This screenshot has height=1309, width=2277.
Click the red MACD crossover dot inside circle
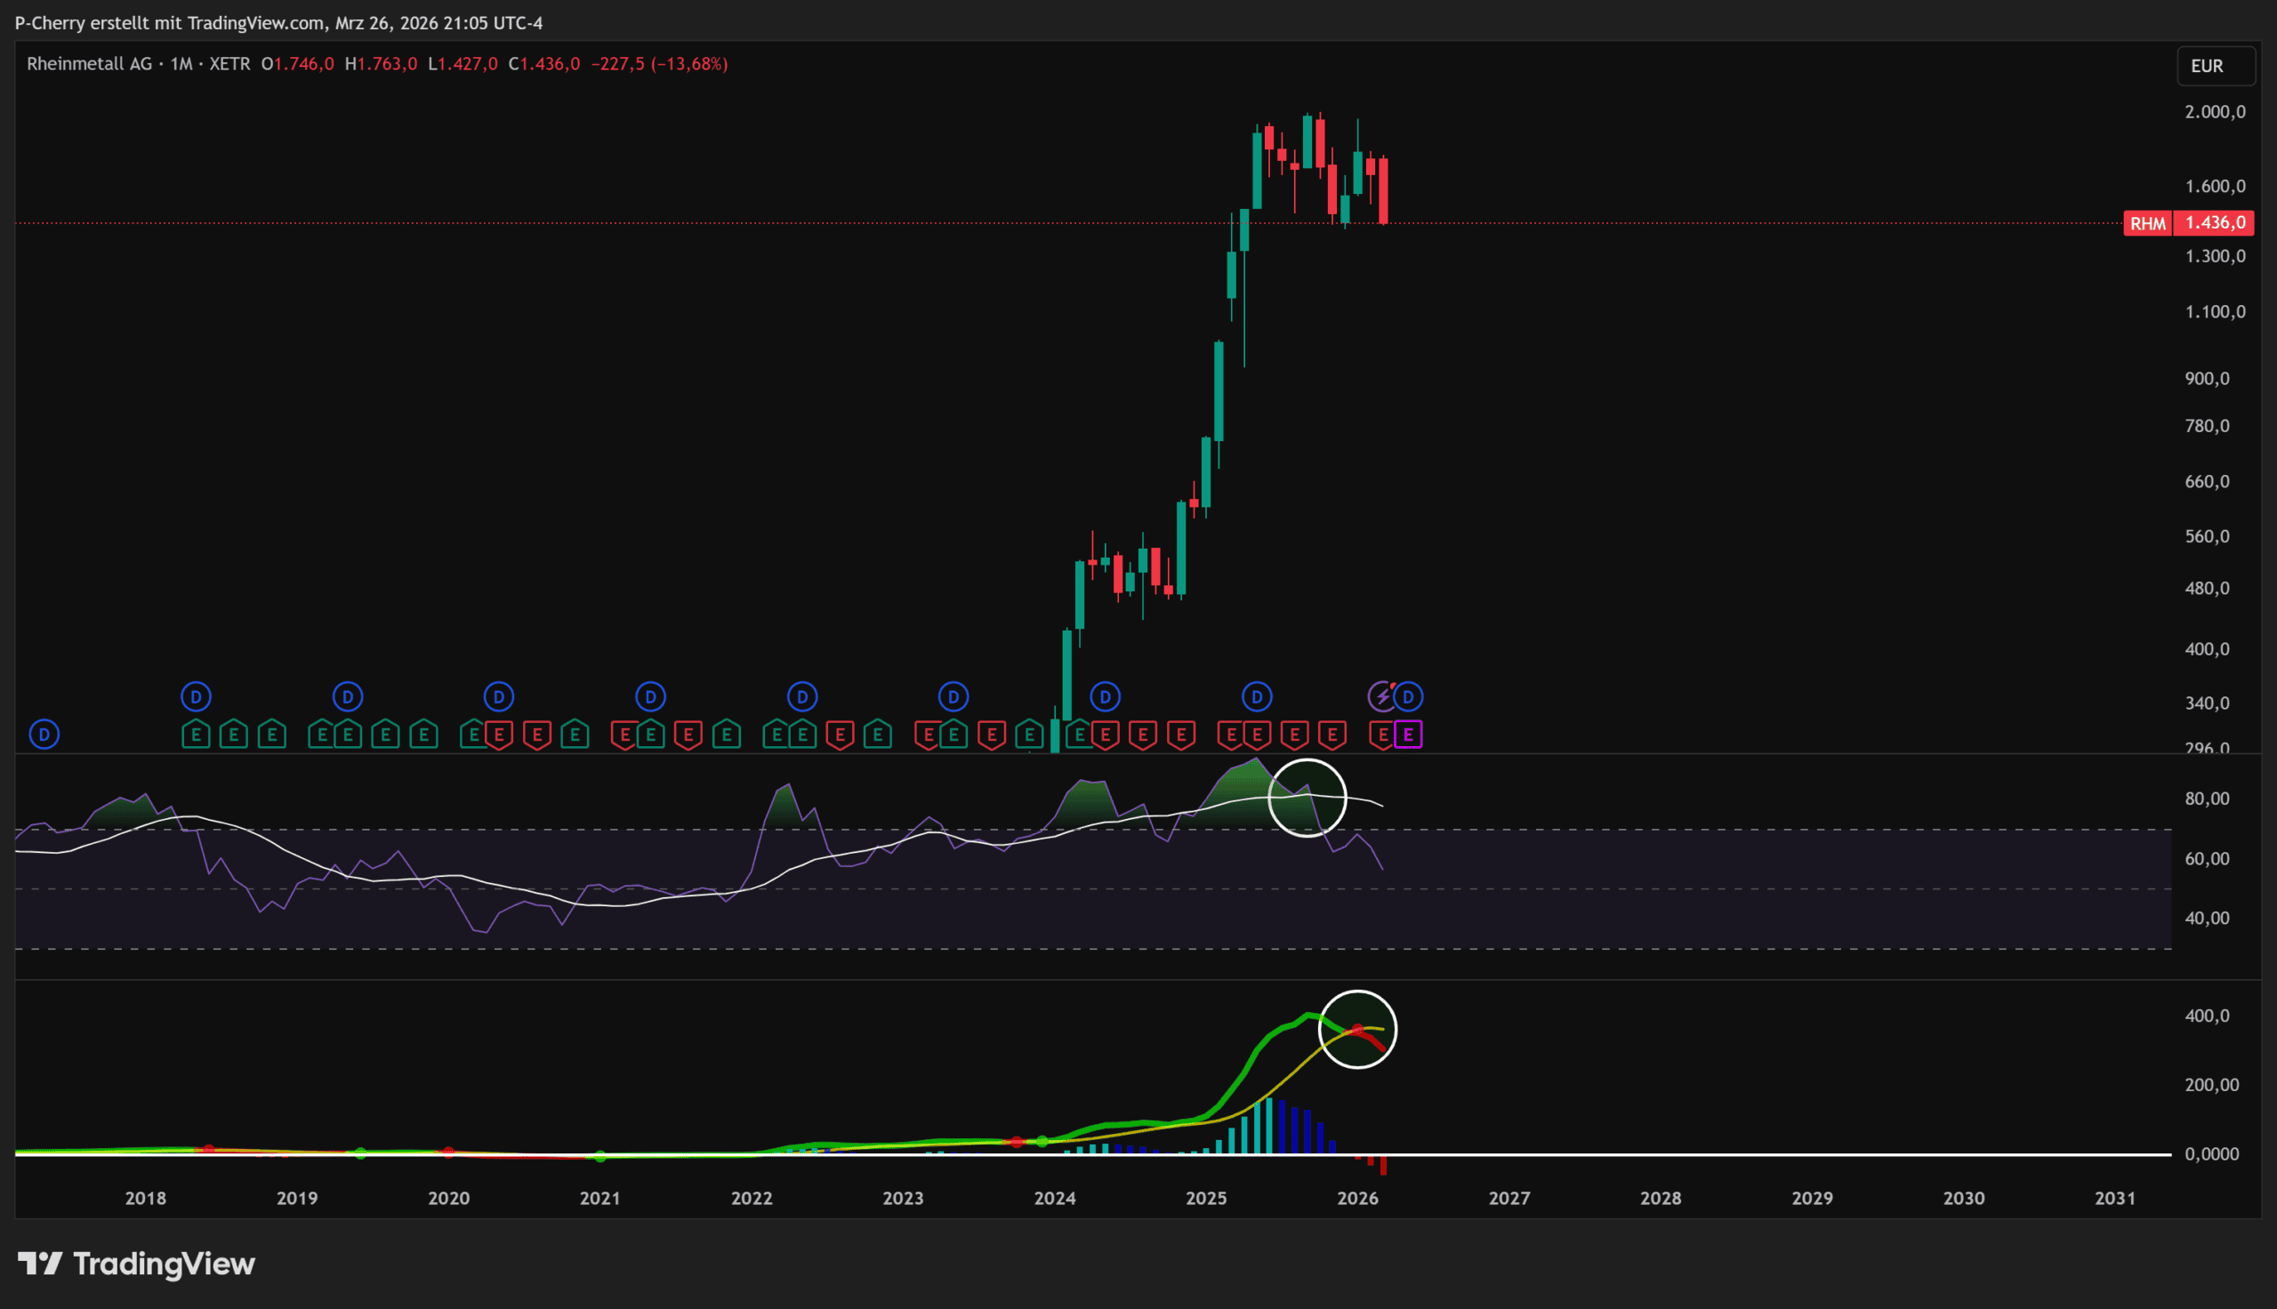tap(1357, 1030)
